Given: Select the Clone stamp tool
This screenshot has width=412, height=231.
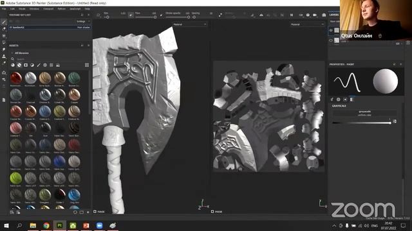Looking at the screenshot, I should click(x=4, y=56).
